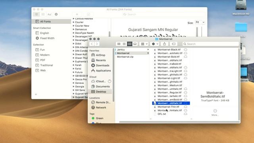
Task: Switch Finder to gallery view
Action: 135,44
